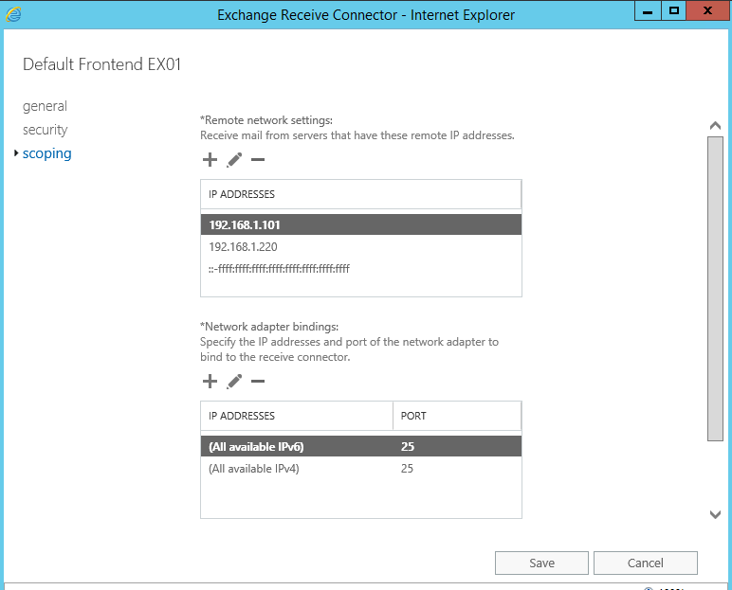Select IP address 192.168.1.101
This screenshot has width=732, height=590.
point(360,225)
